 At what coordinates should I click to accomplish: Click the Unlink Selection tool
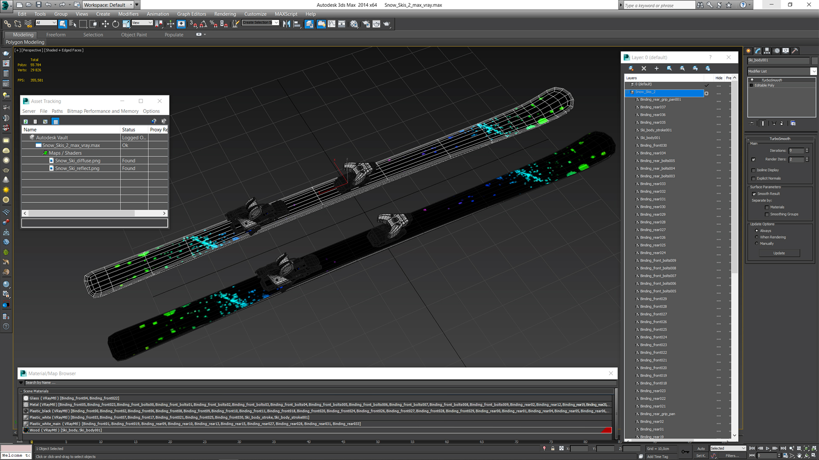click(x=17, y=24)
